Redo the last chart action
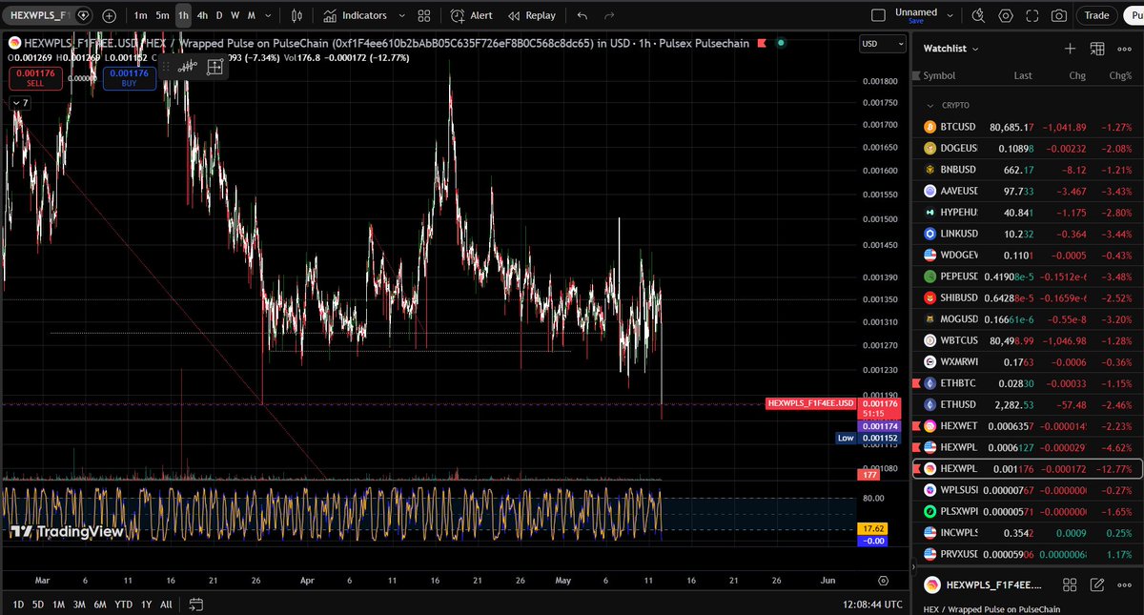 pos(609,15)
